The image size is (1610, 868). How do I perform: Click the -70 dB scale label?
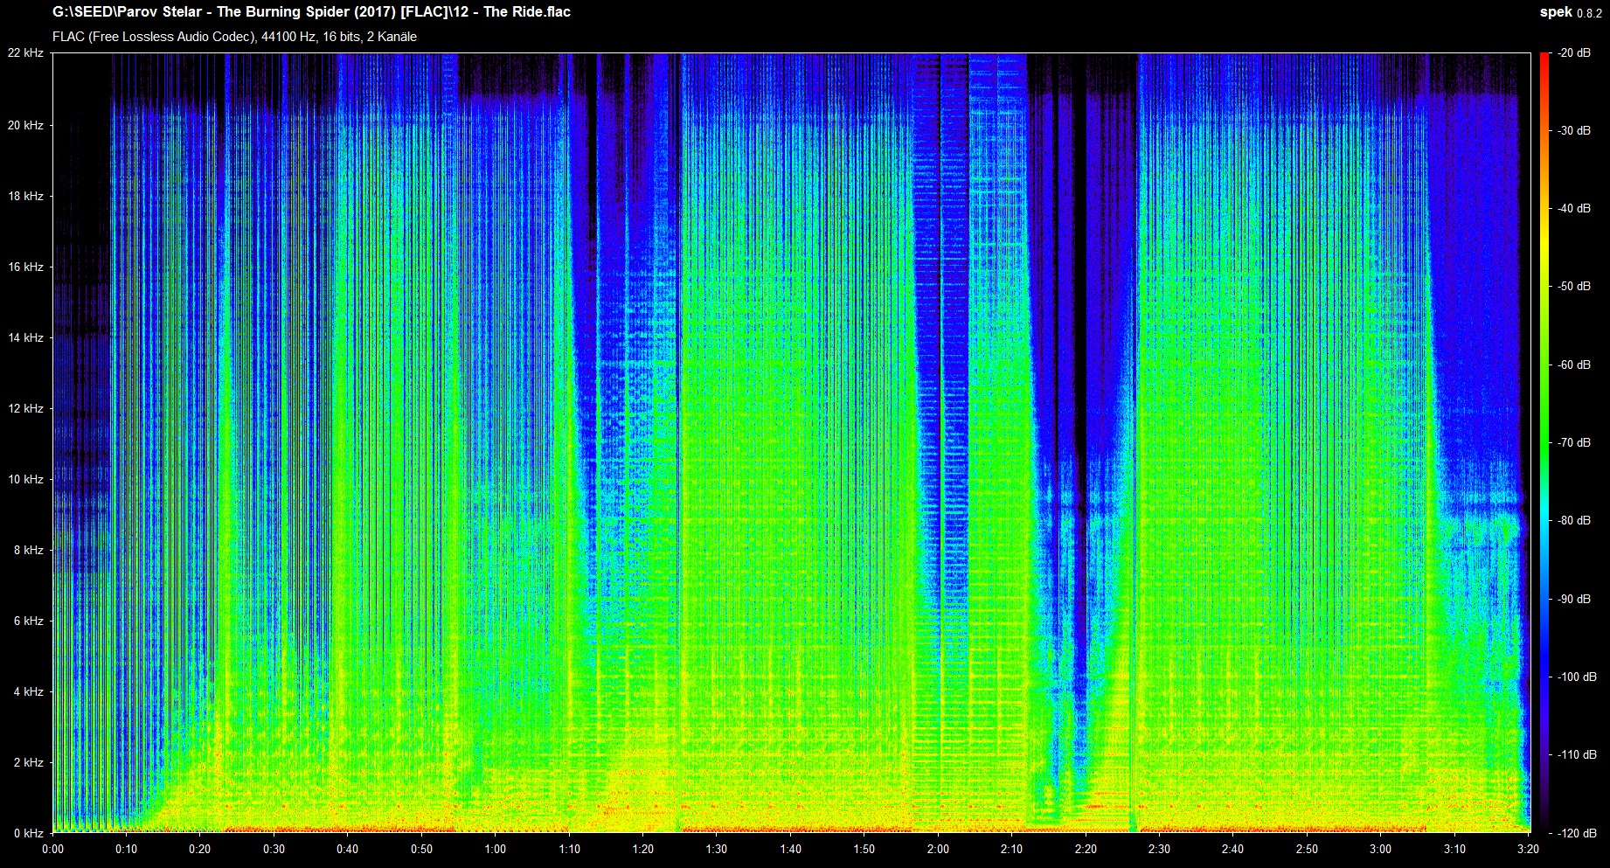[x=1575, y=442]
